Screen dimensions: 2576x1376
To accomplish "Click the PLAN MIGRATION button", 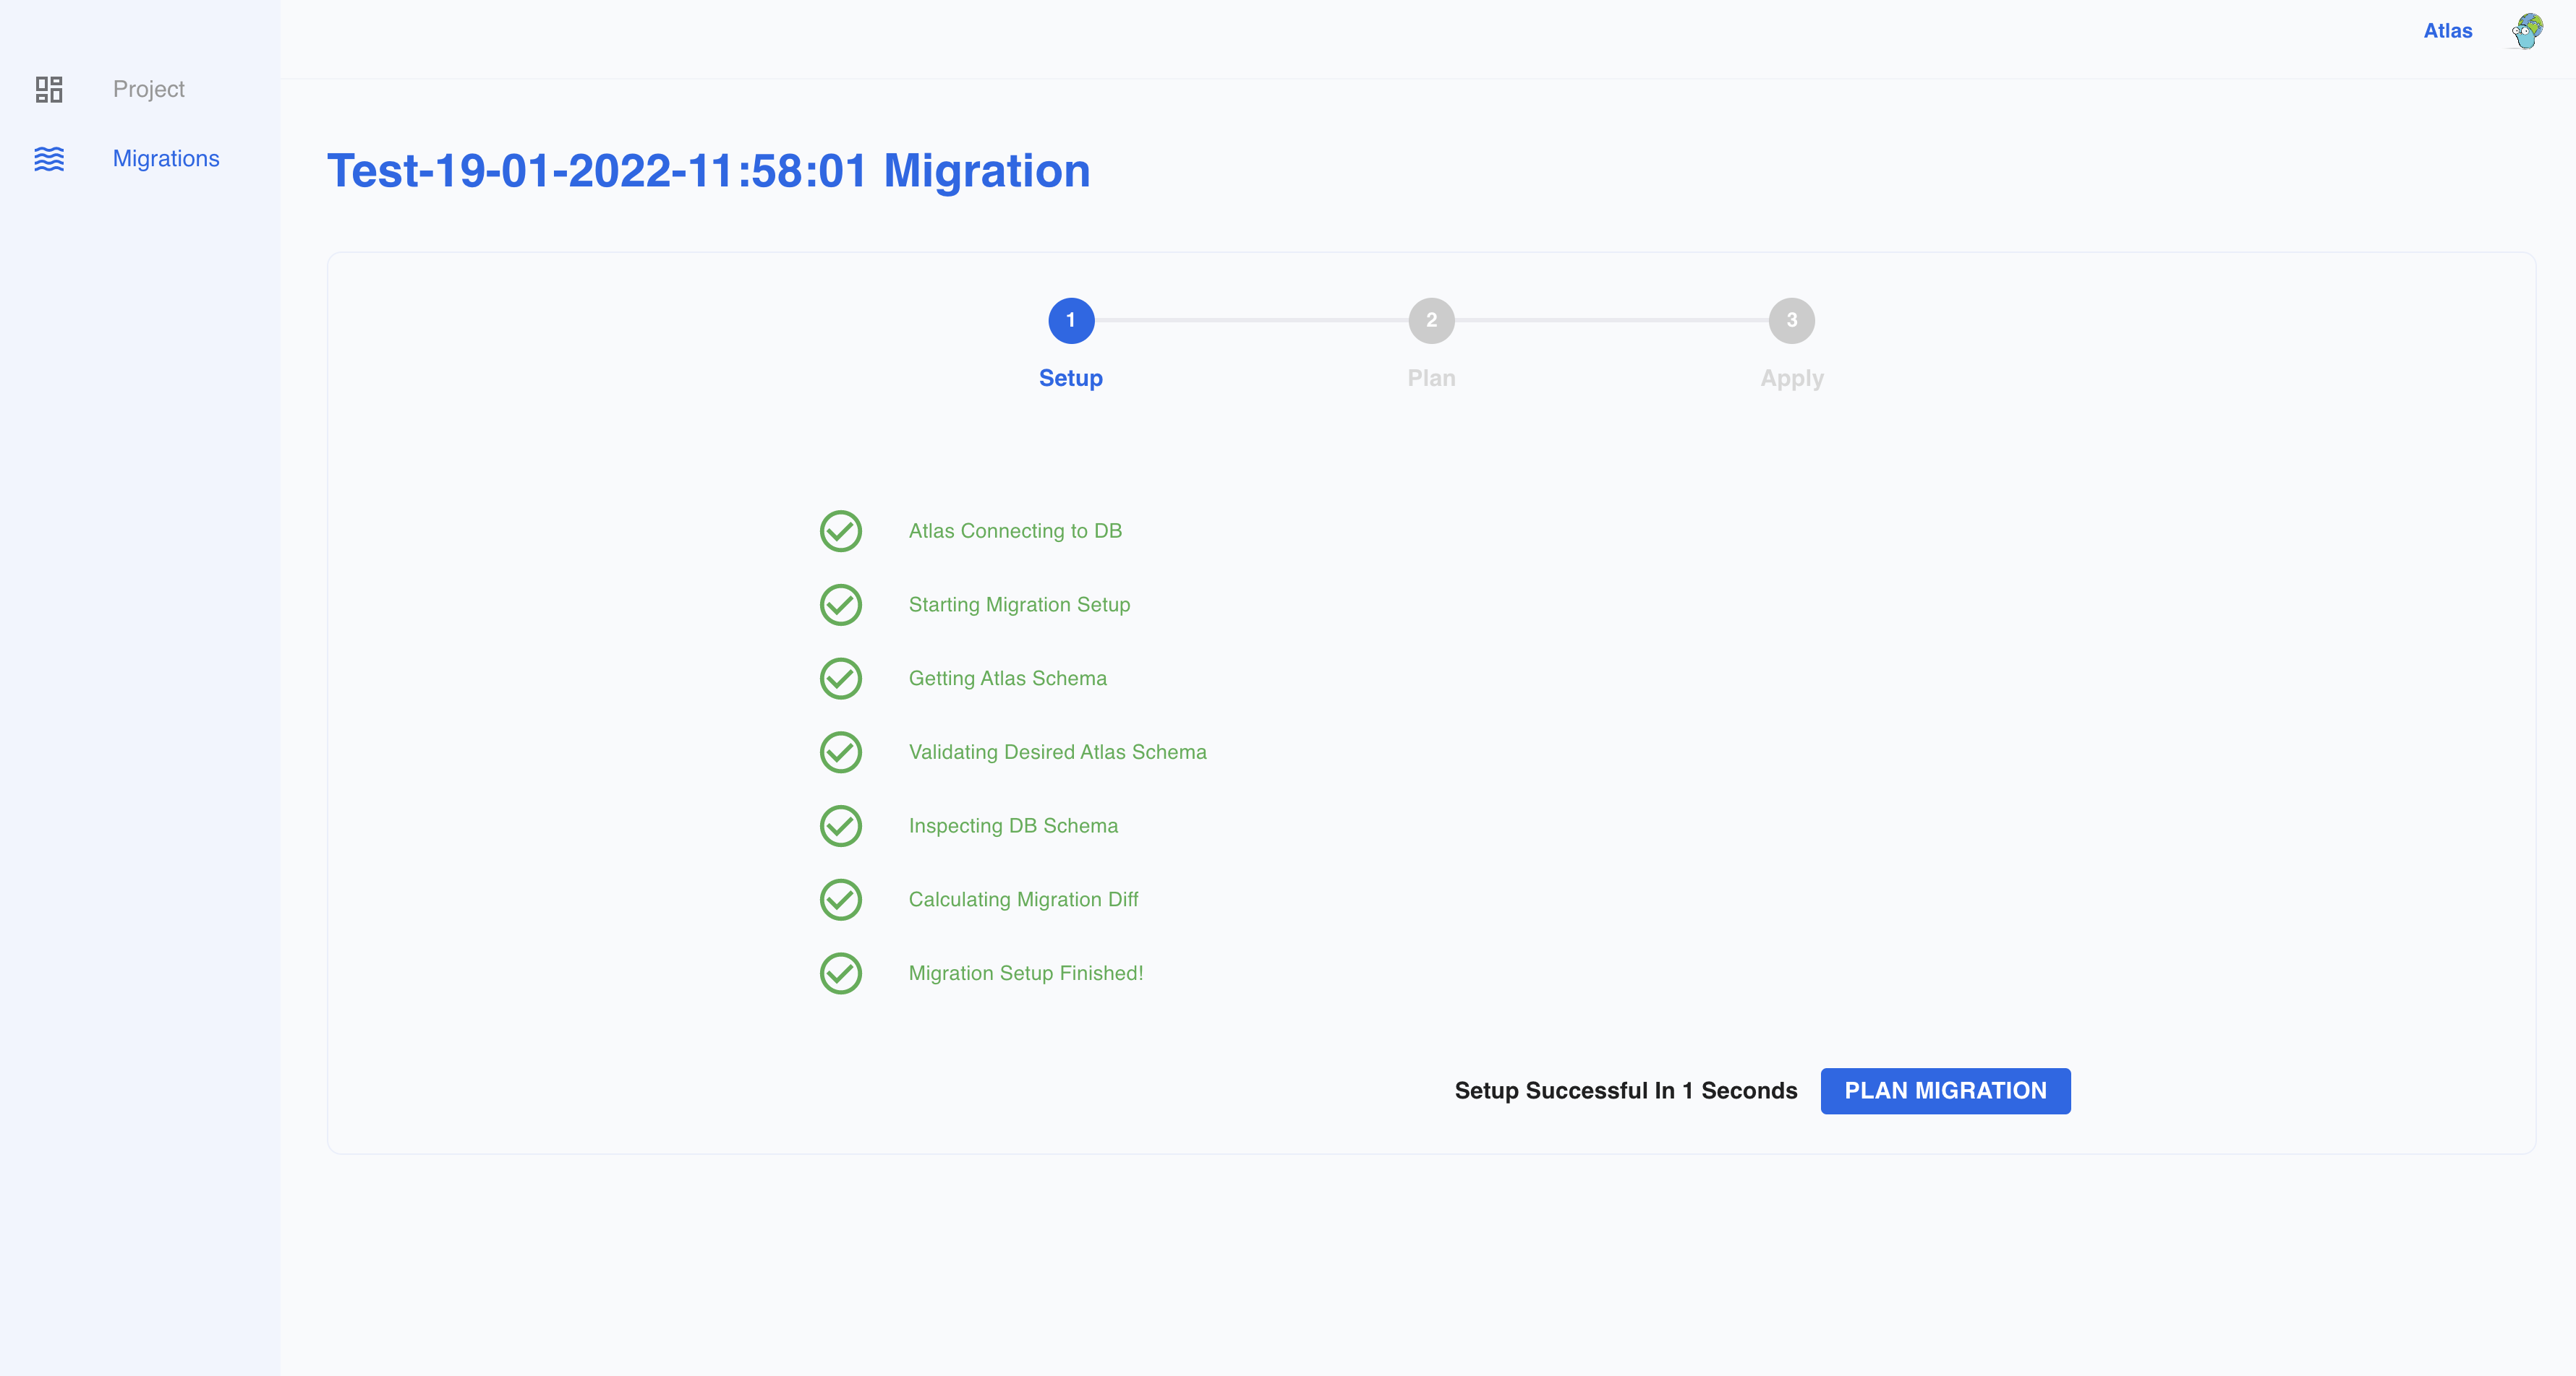I will tap(1945, 1091).
